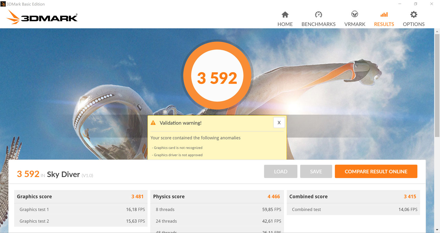440x233 pixels.
Task: Switch to the HOME tab label
Action: pyautogui.click(x=285, y=24)
